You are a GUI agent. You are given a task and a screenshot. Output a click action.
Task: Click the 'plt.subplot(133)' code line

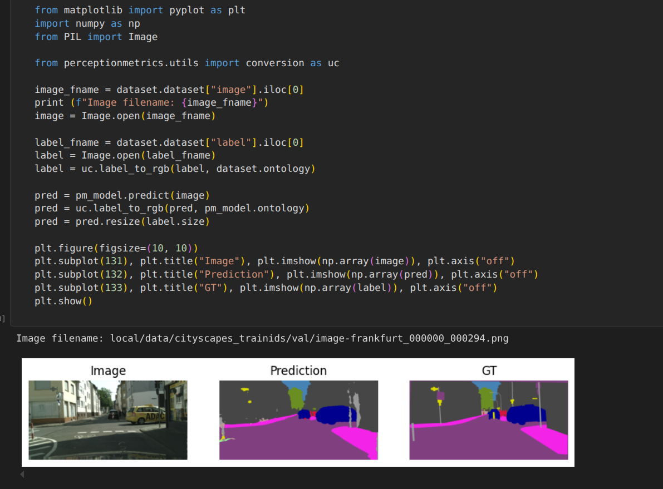pos(266,288)
